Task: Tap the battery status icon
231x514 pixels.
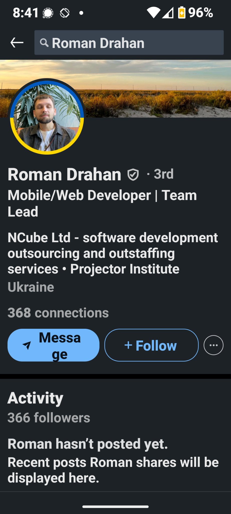Action: 182,13
